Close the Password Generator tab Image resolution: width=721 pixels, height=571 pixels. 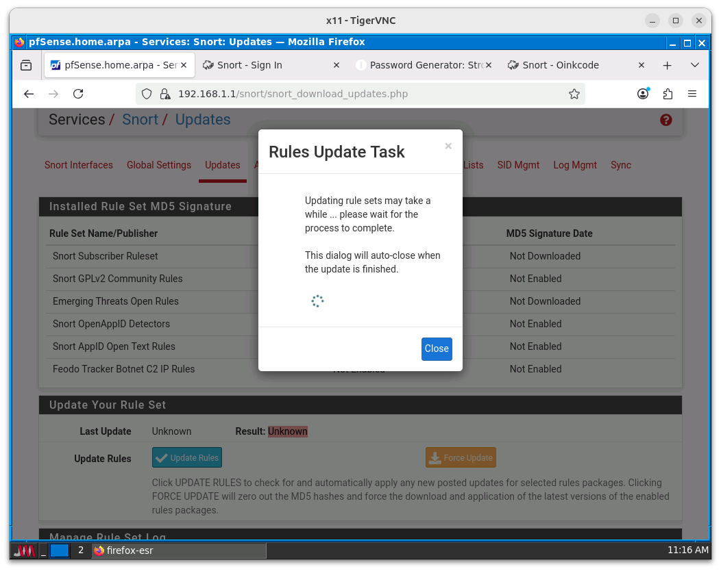[x=489, y=65]
